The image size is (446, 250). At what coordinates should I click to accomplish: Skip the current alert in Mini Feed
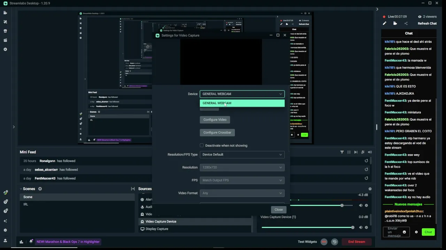pyautogui.click(x=356, y=152)
